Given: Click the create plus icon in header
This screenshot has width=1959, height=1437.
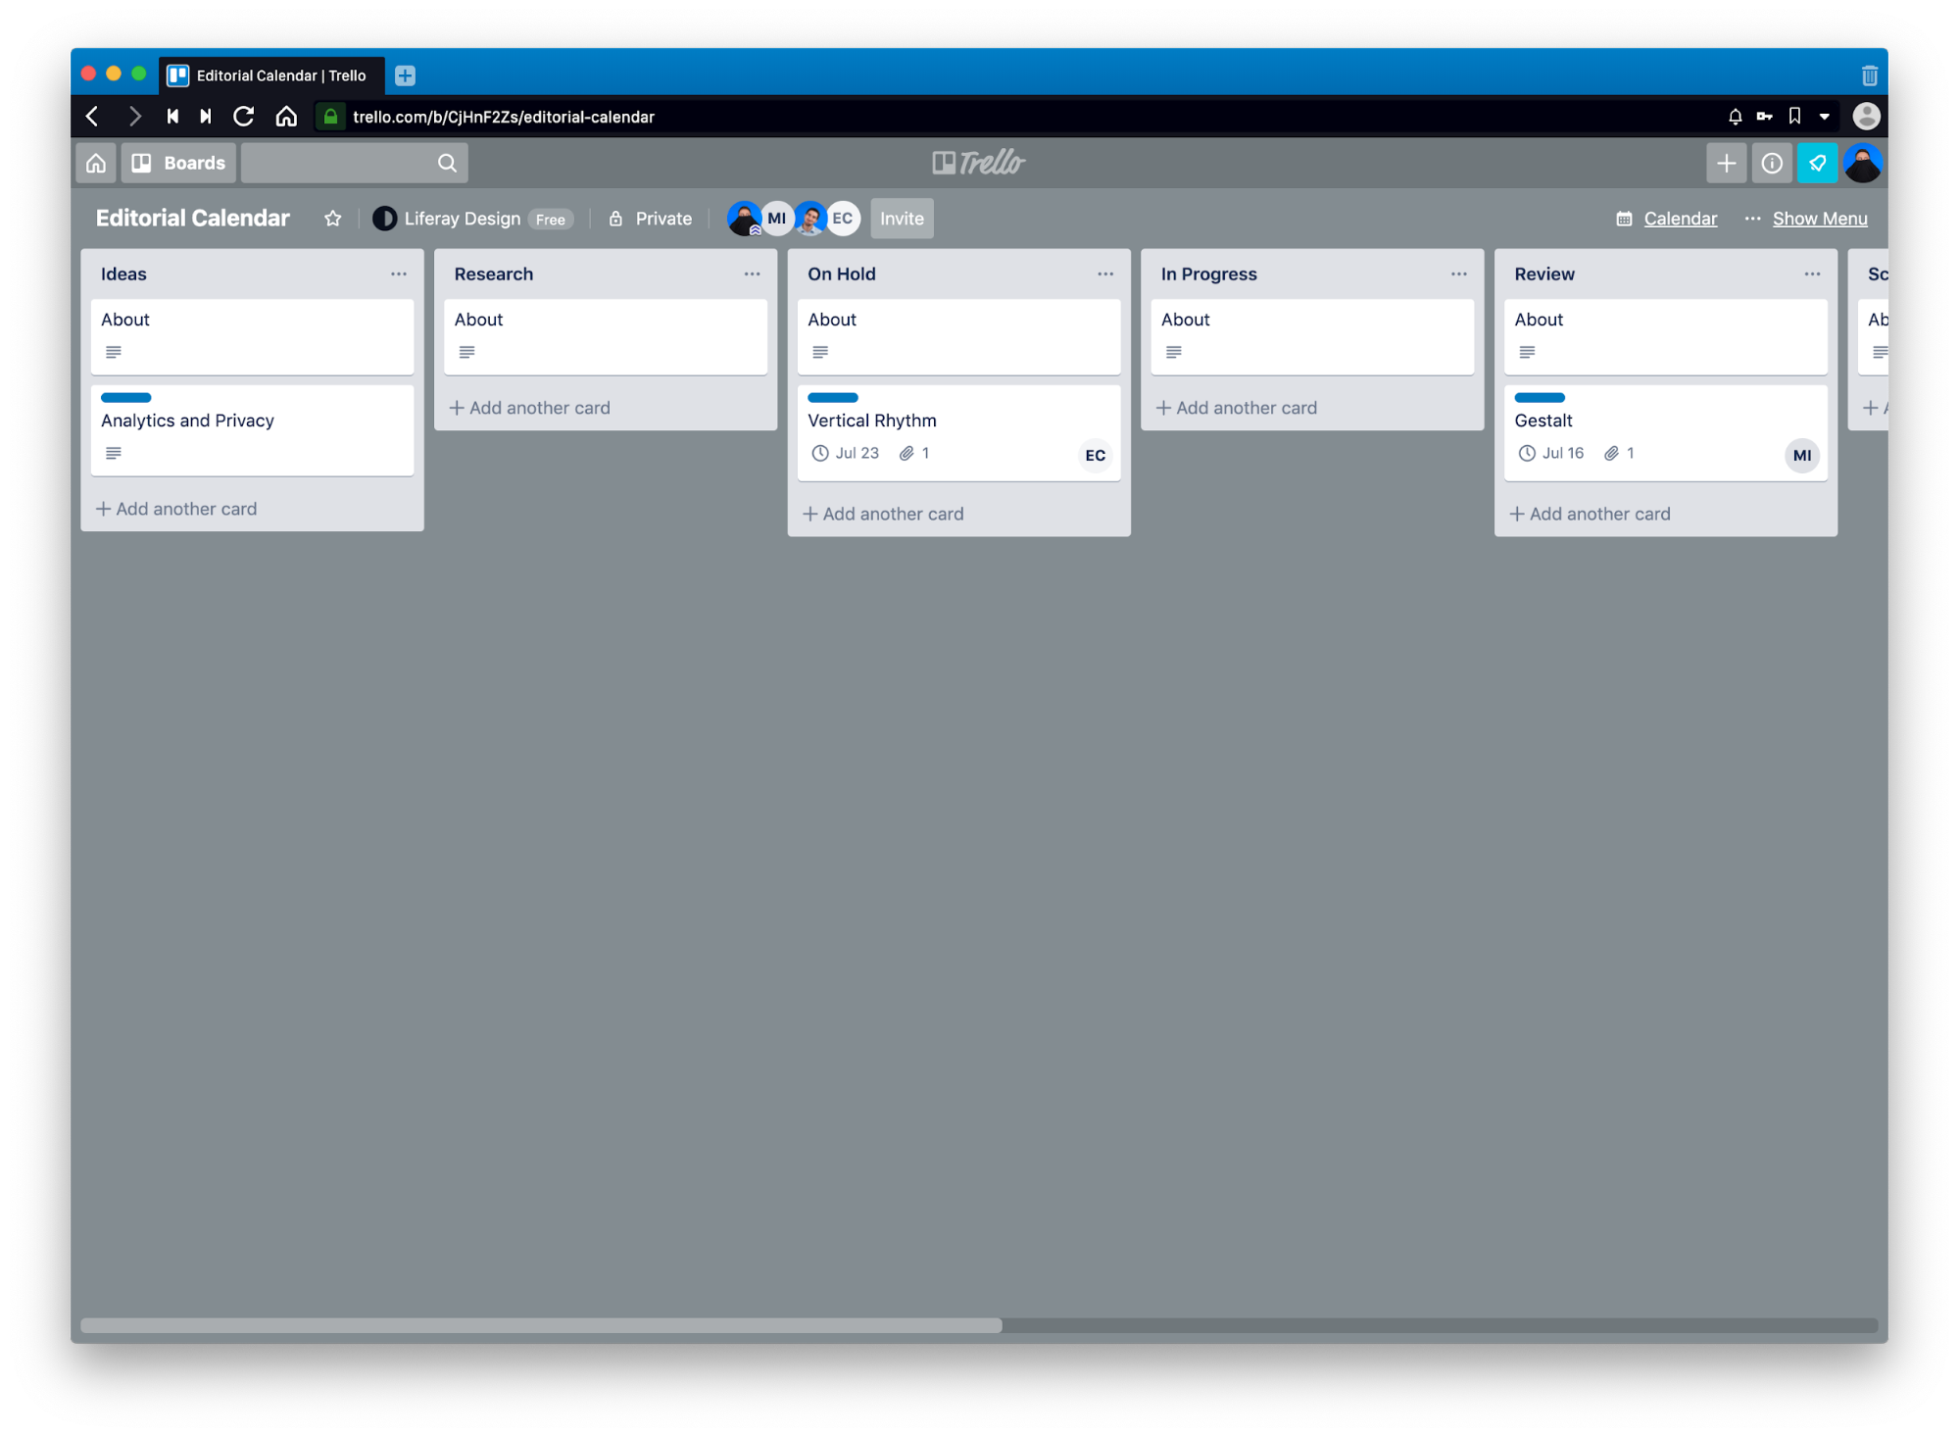Looking at the screenshot, I should coord(1726,163).
